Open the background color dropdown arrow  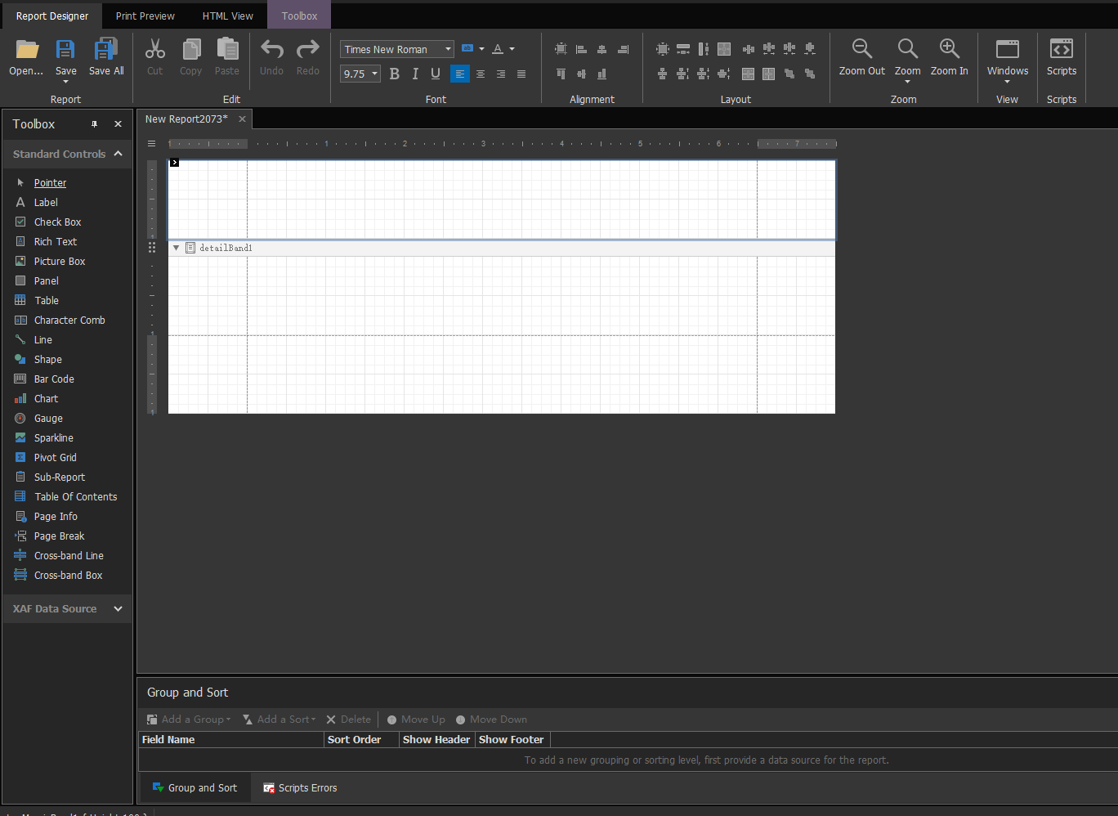(x=481, y=49)
